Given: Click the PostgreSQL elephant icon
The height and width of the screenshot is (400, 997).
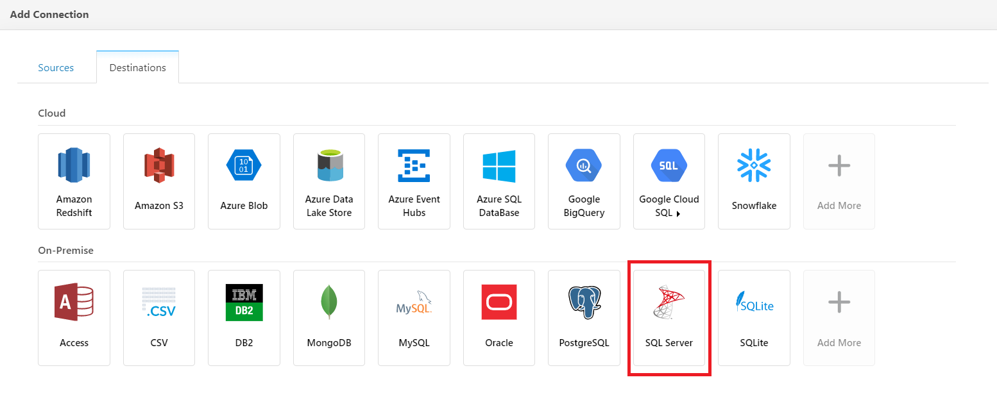Looking at the screenshot, I should (584, 302).
